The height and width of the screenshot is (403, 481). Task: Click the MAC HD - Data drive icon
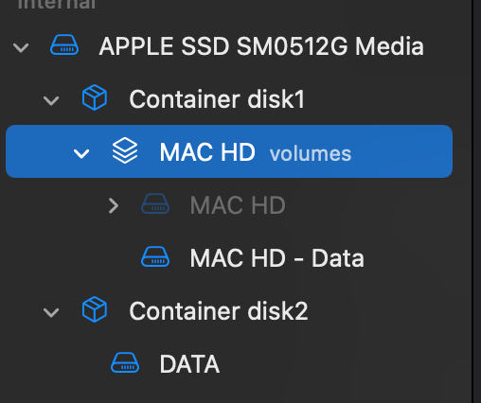pyautogui.click(x=155, y=256)
